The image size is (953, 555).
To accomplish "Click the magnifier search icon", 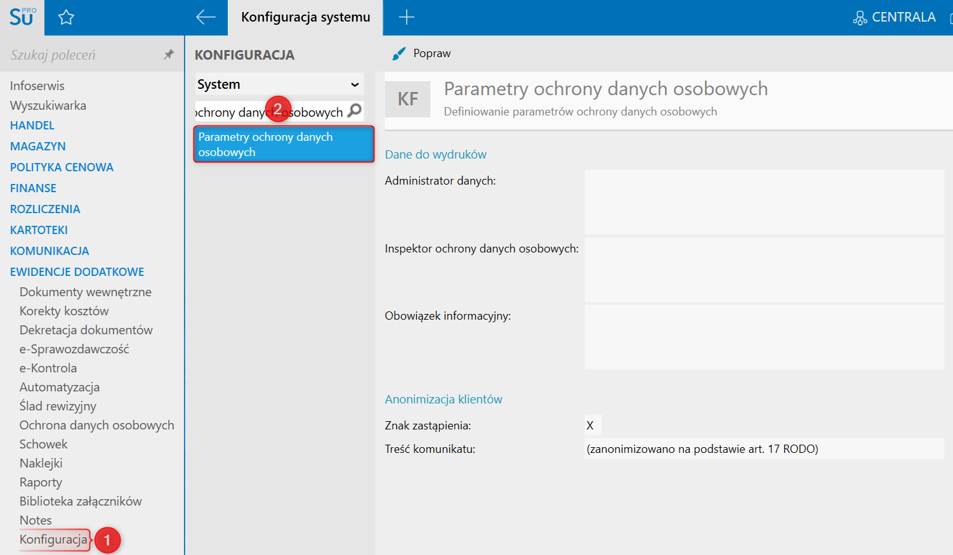I will (x=355, y=111).
